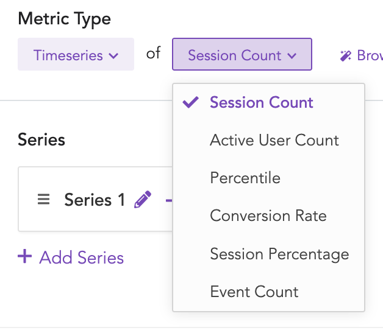
Task: Click the pencil icon beside Series 1
Action: click(142, 200)
